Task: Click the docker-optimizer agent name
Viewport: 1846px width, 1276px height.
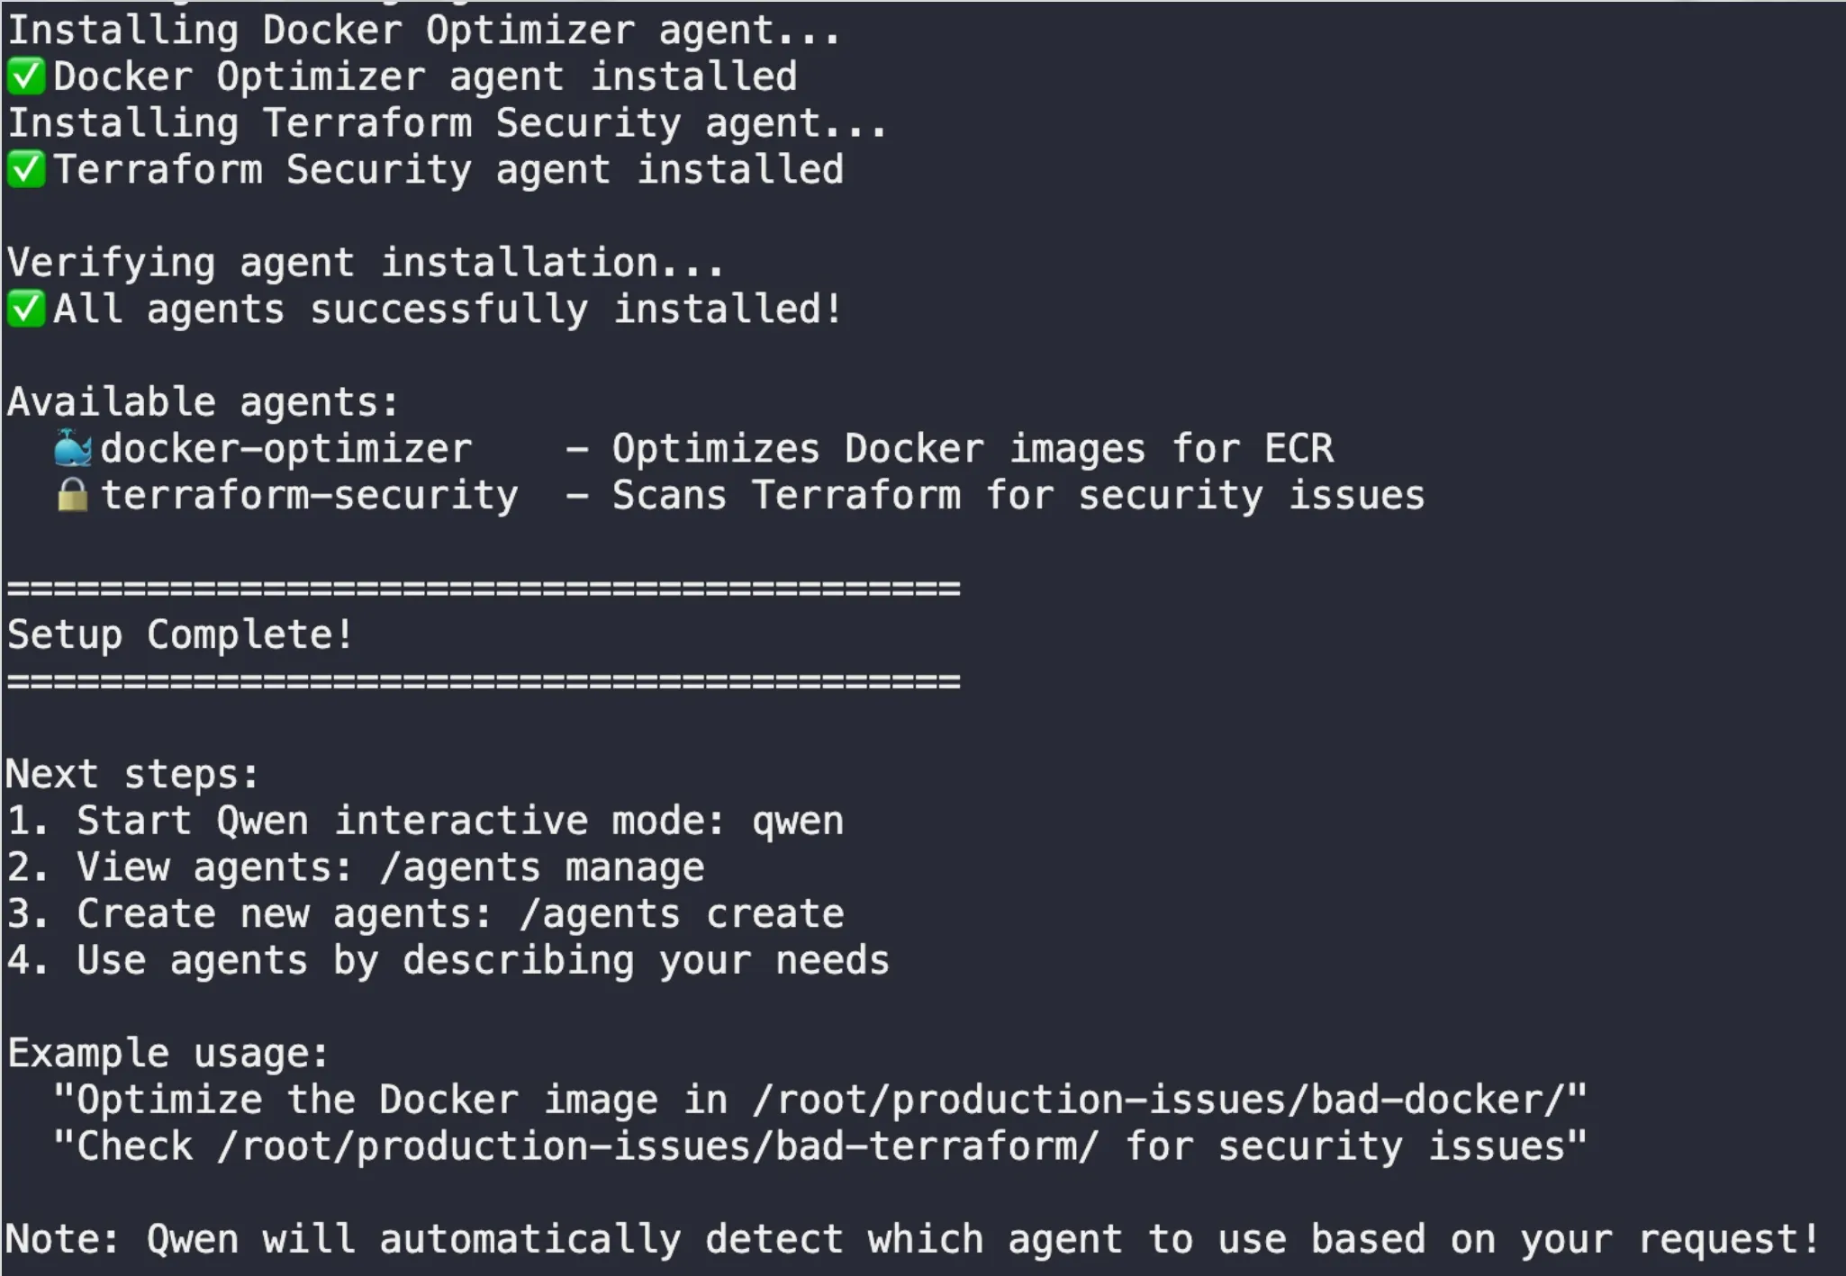Action: pyautogui.click(x=285, y=448)
